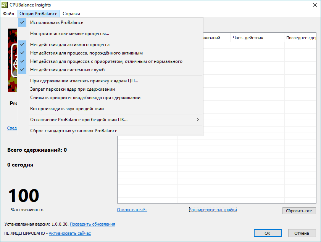Click the CPUBalance app icon in title bar
The image size is (321, 242).
tap(4, 5)
